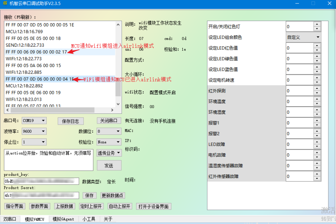
Task: Click the 保存日志 button
Action: 71,121
